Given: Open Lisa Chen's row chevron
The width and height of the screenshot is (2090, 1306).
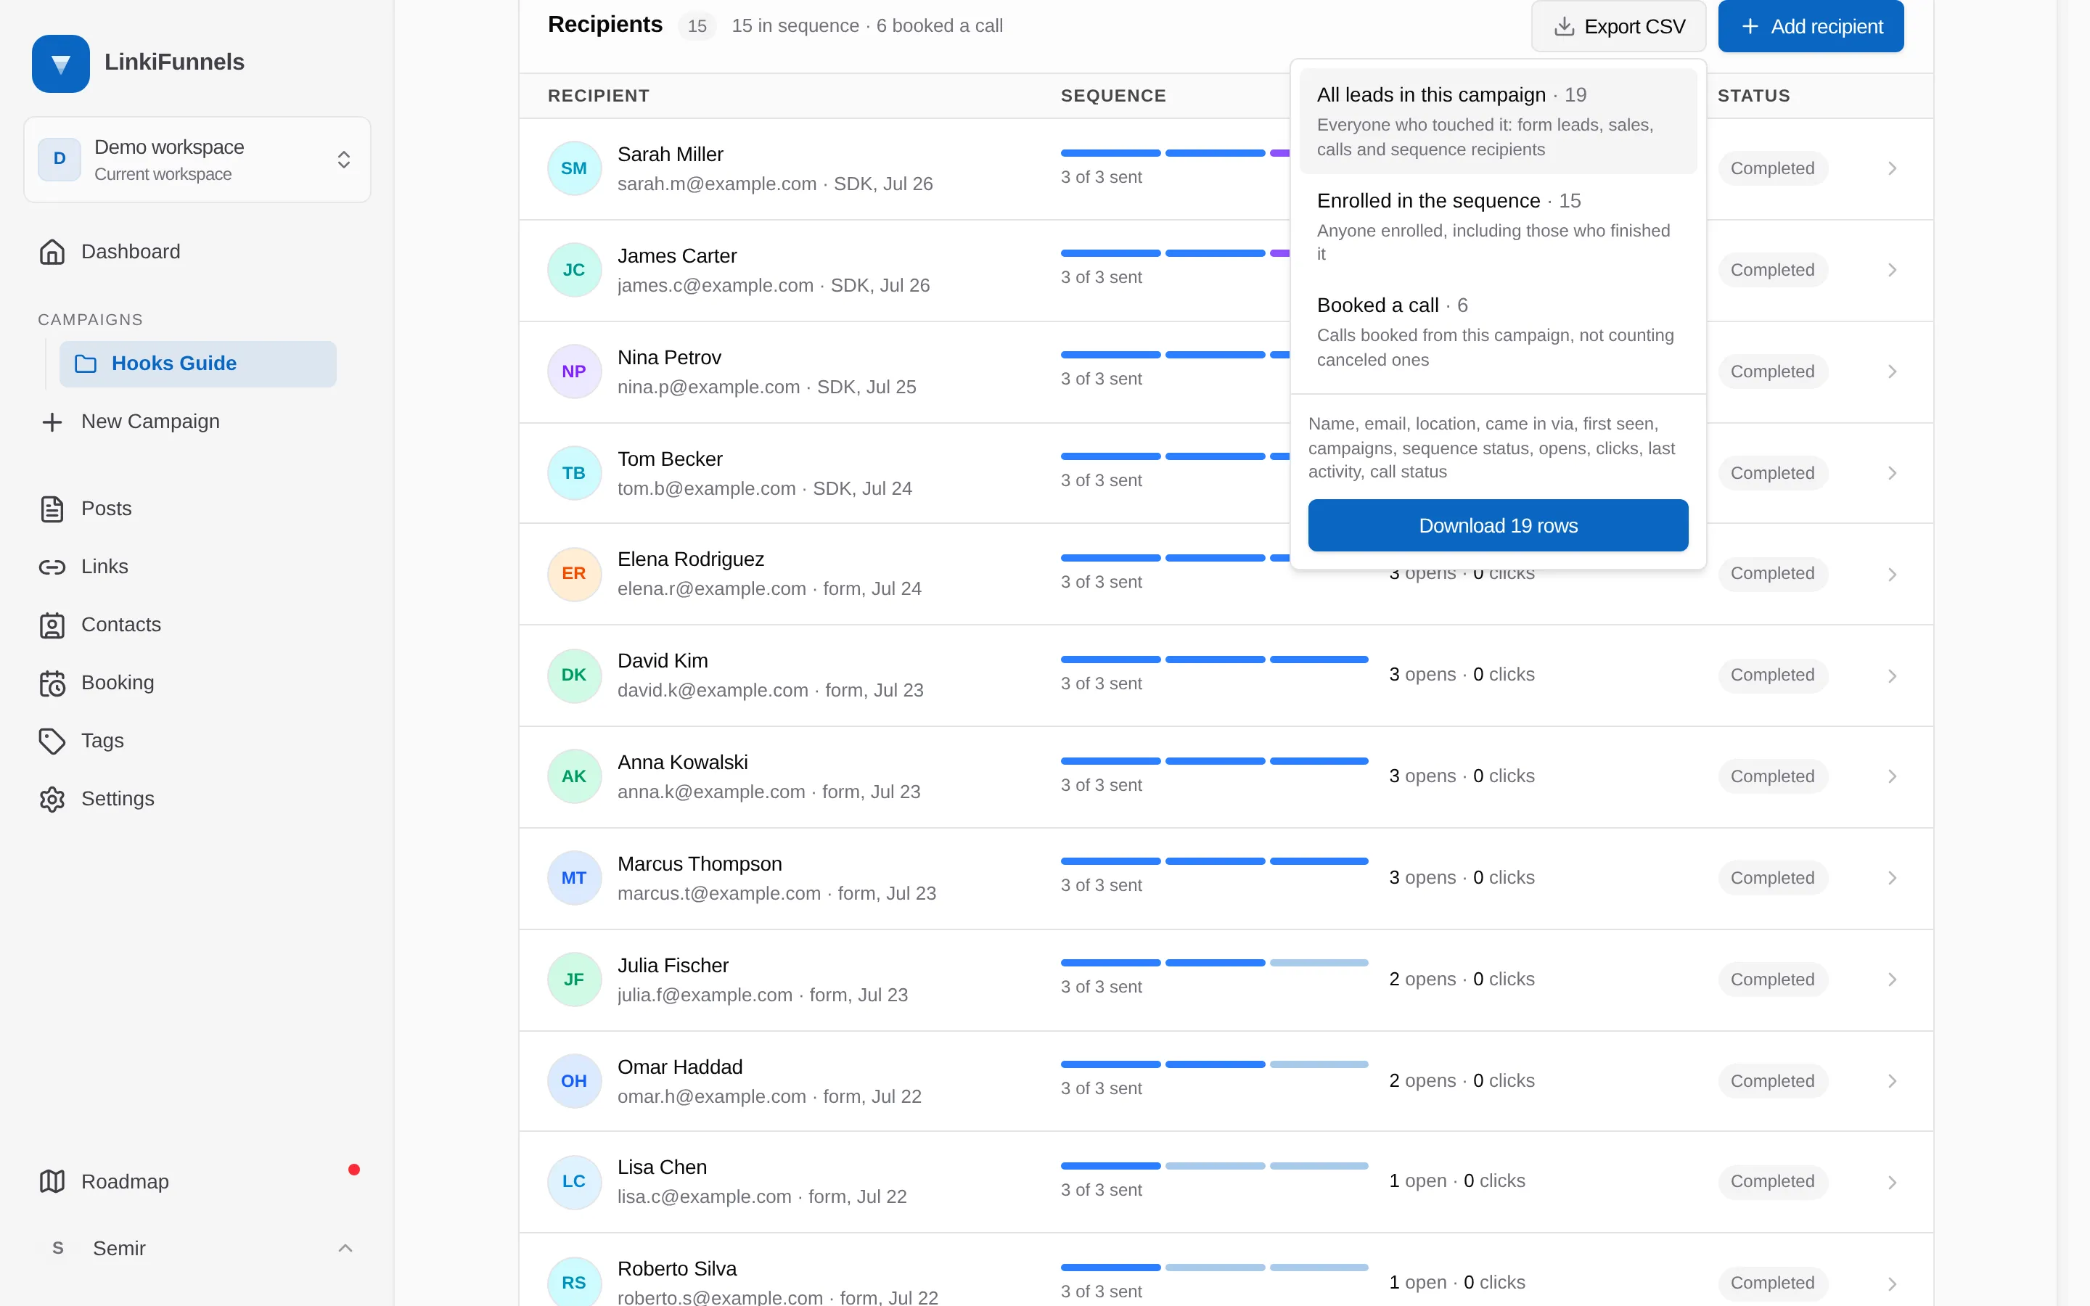Looking at the screenshot, I should tap(1892, 1182).
